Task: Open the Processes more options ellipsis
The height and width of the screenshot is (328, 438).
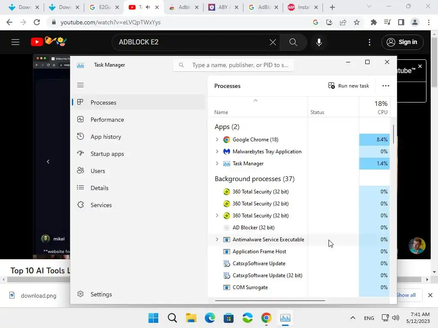Action: (386, 86)
